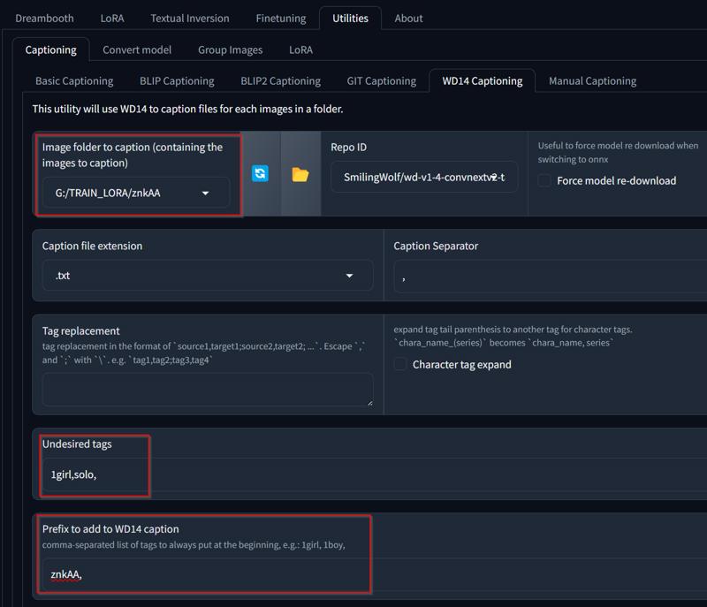Image resolution: width=707 pixels, height=607 pixels.
Task: Select the Utilities tab
Action: tap(350, 18)
